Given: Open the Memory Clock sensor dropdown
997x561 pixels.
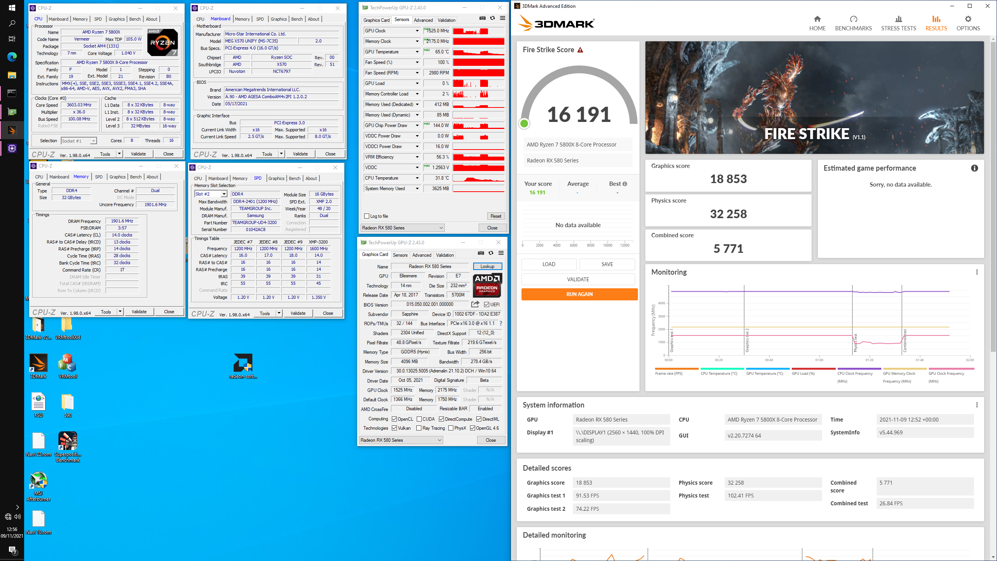Looking at the screenshot, I should pyautogui.click(x=417, y=41).
